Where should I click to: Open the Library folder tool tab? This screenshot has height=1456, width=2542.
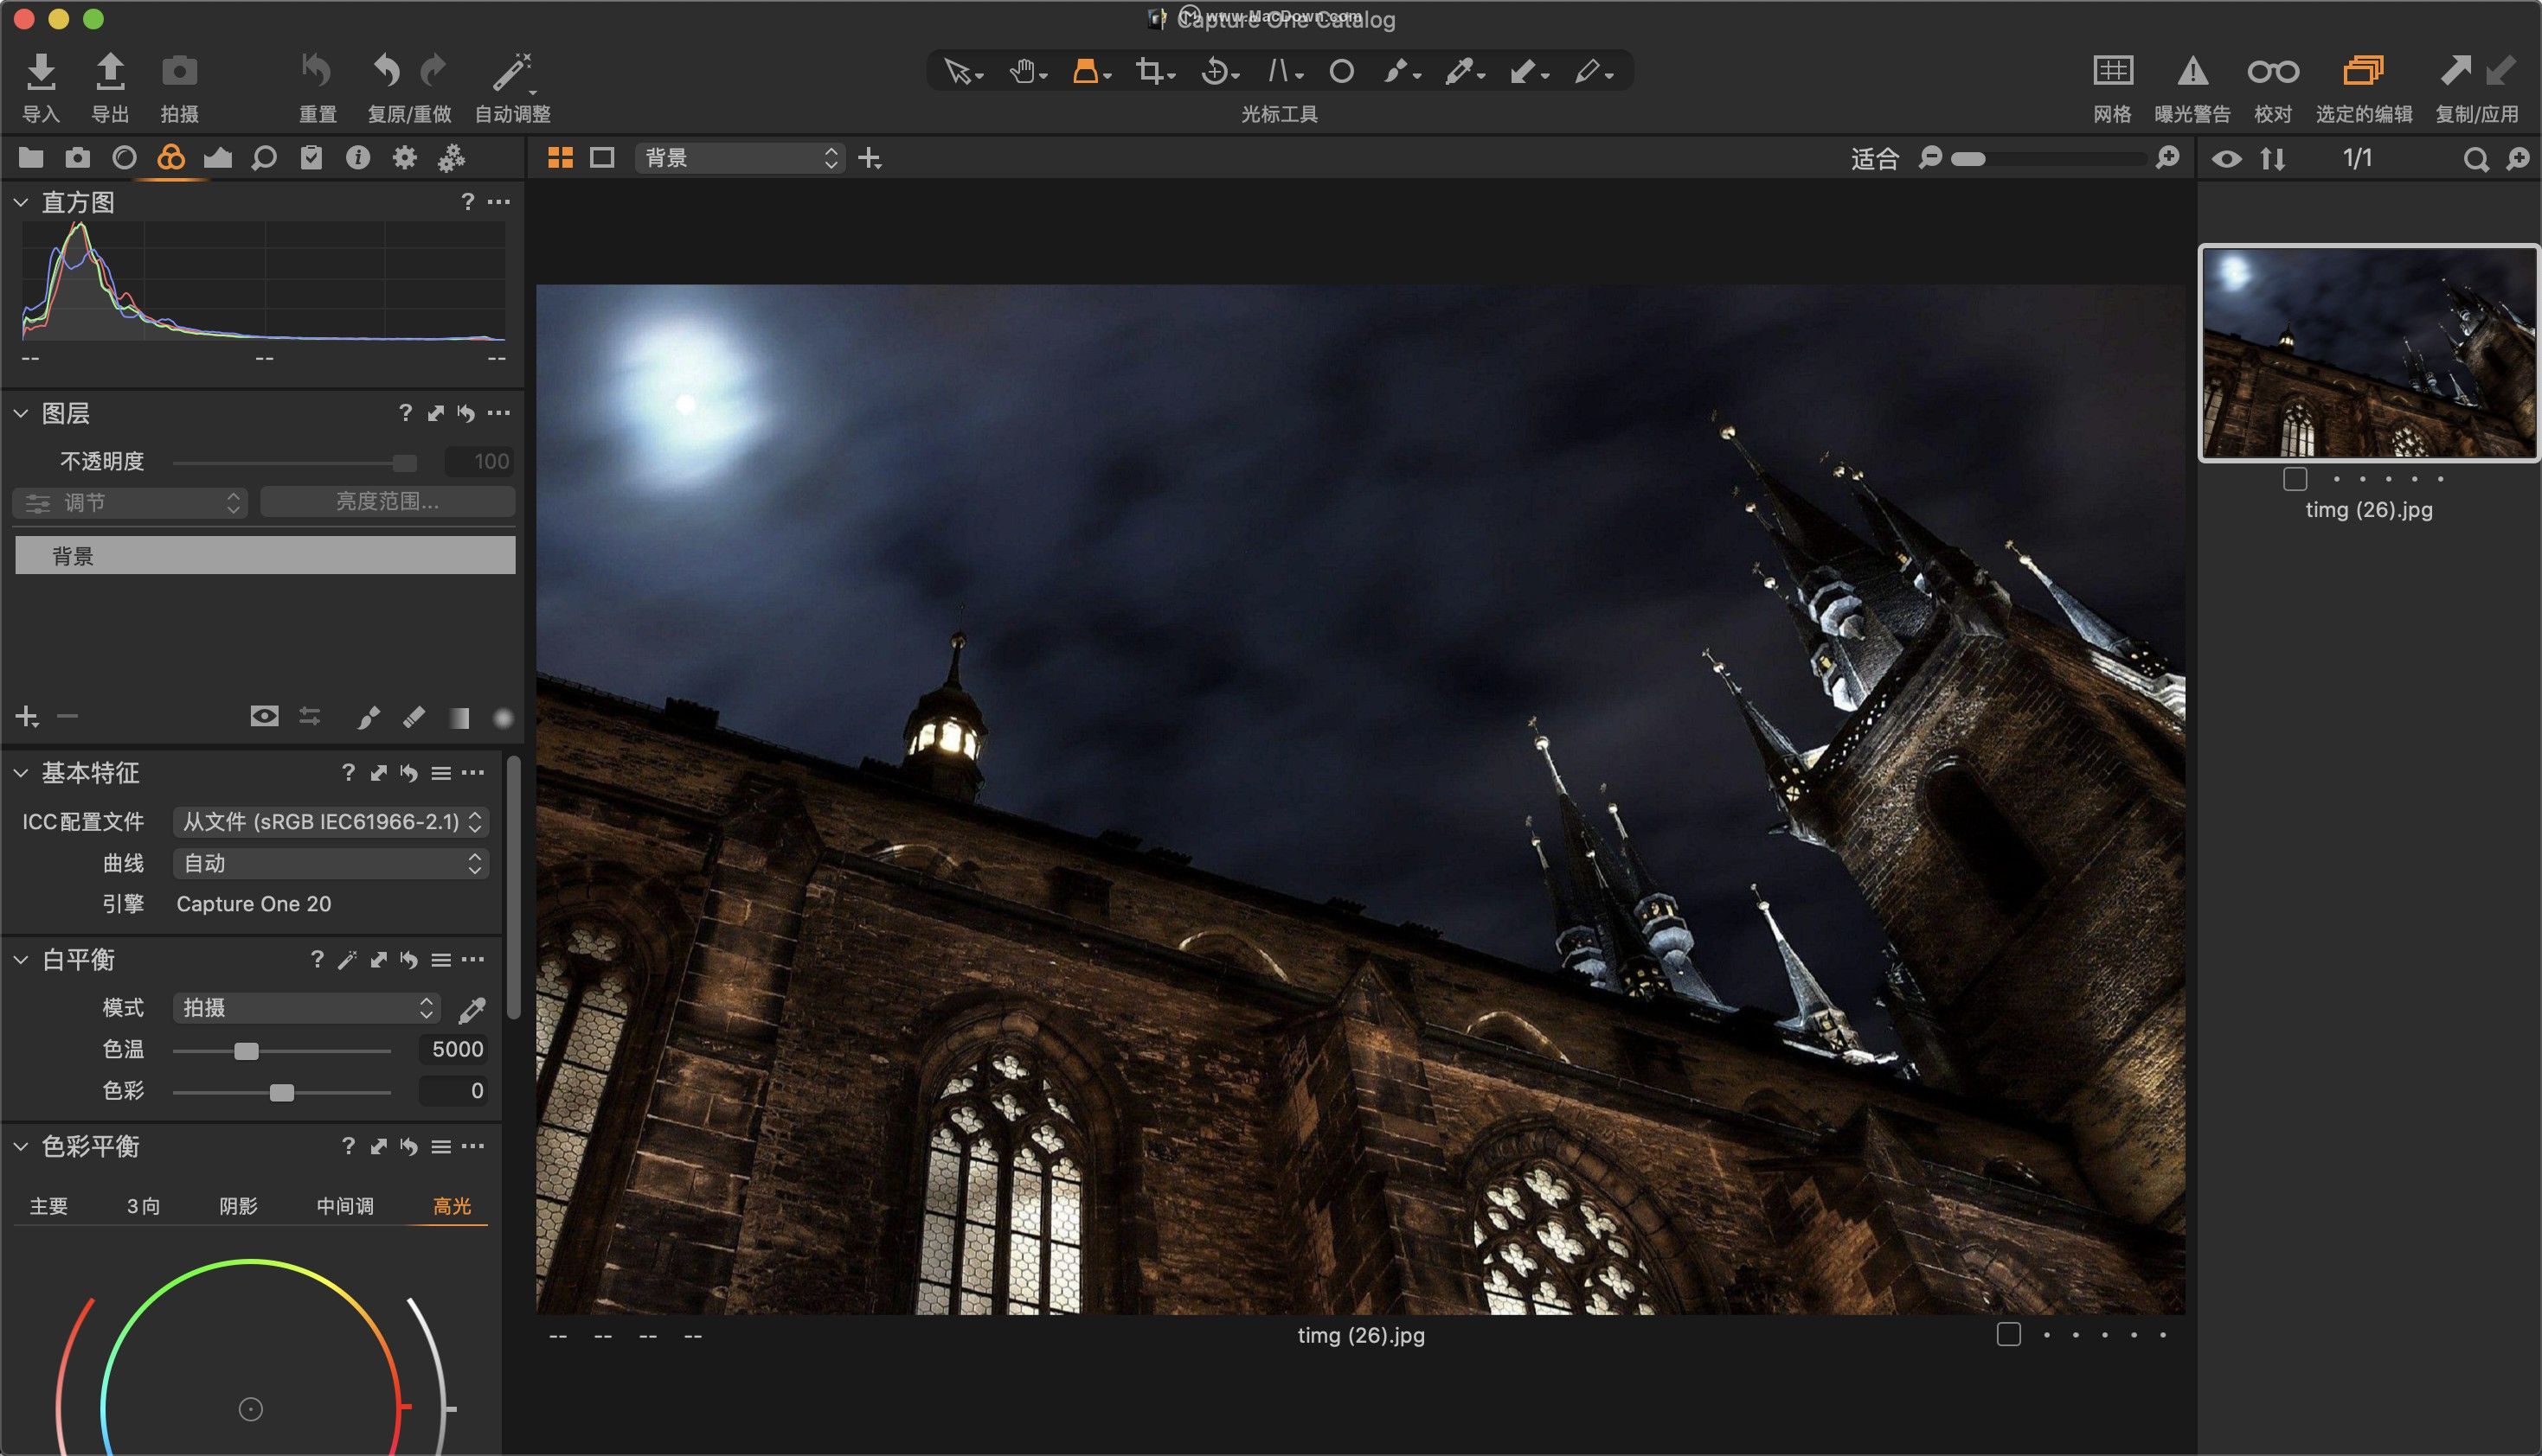coord(31,158)
